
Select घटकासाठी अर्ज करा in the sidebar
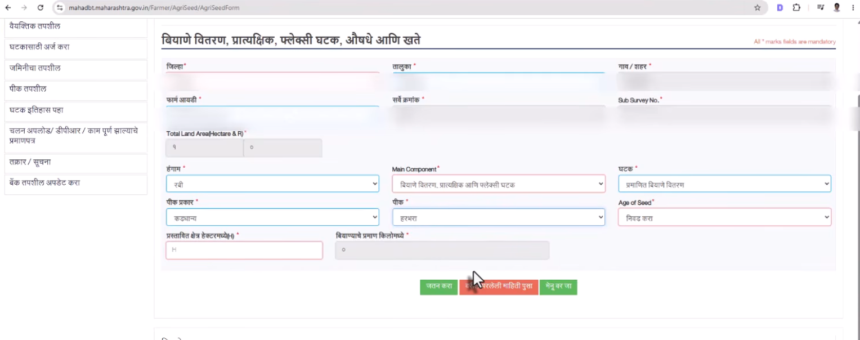[x=76, y=47]
